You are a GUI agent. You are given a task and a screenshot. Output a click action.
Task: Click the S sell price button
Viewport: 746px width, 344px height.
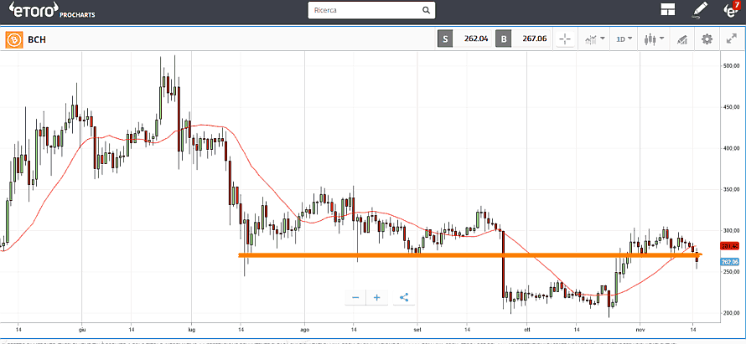[x=446, y=39]
